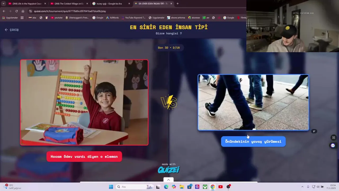Open the browser home page icon
339x191 pixels.
23,11
